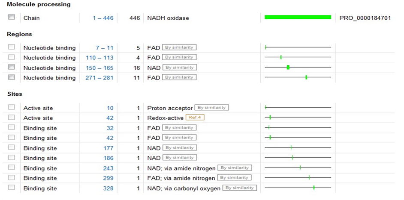Follow the position 243 link
This screenshot has width=404, height=200.
108,168
